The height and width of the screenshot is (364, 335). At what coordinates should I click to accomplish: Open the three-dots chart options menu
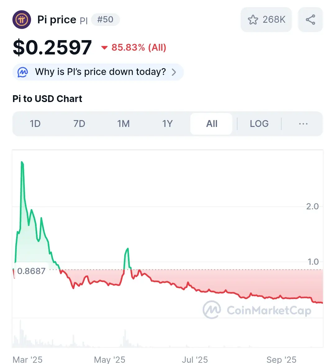tap(303, 124)
